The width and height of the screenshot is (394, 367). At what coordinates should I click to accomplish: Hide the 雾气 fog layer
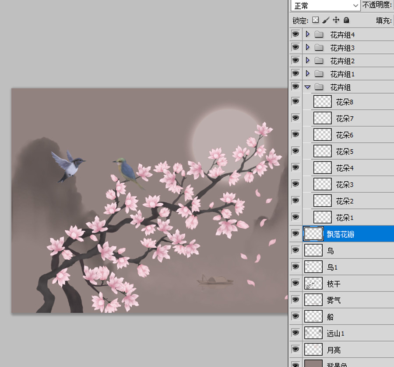(x=295, y=300)
